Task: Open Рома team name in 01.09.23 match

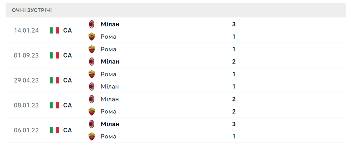Action: pyautogui.click(x=108, y=49)
